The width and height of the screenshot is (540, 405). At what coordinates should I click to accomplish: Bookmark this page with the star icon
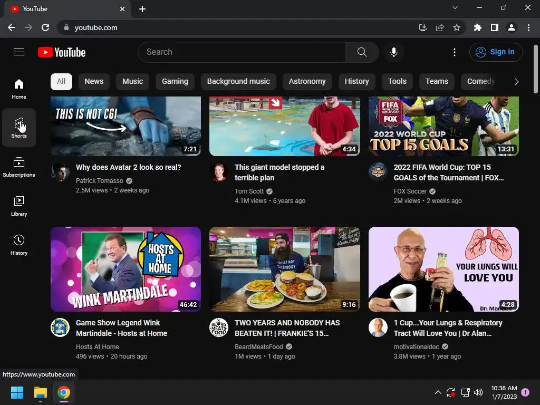[457, 27]
